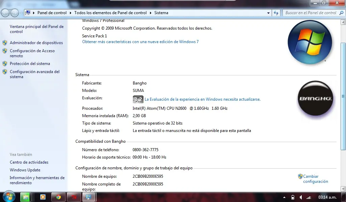The height and width of the screenshot is (202, 346).
Task: Click Cambiar configuración link
Action: [x=316, y=179]
